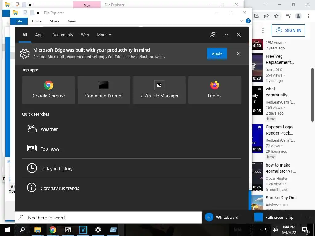Open Google Chrome from Top apps

tap(48, 90)
